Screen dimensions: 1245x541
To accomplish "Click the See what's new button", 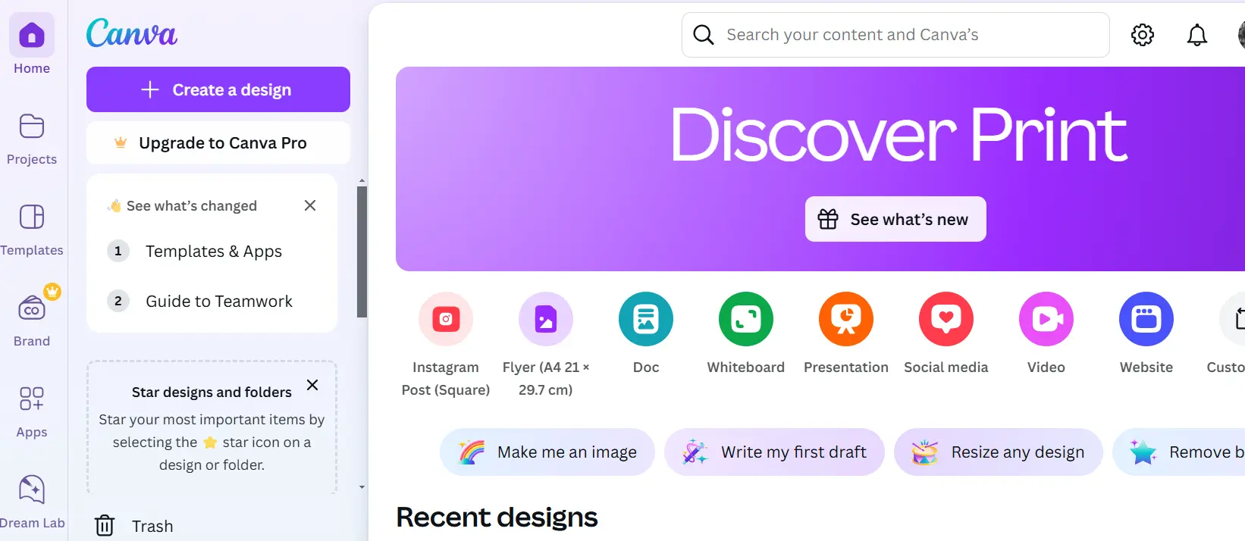I will (x=895, y=219).
